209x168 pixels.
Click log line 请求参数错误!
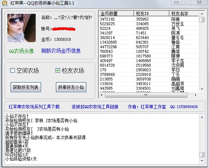click(19, 133)
